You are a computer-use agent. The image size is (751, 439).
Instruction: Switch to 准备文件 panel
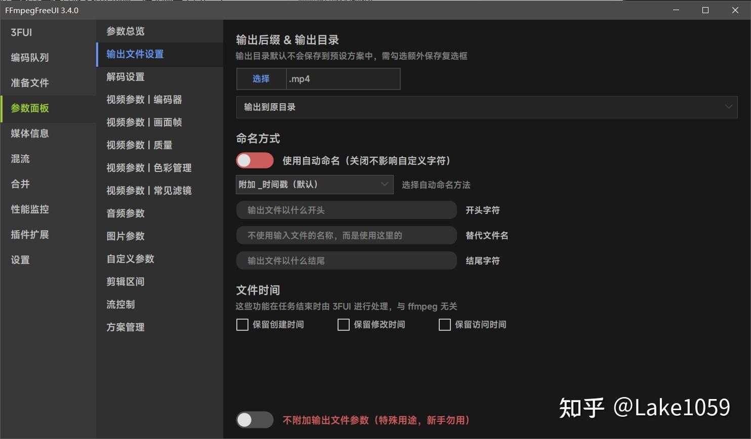pyautogui.click(x=29, y=83)
